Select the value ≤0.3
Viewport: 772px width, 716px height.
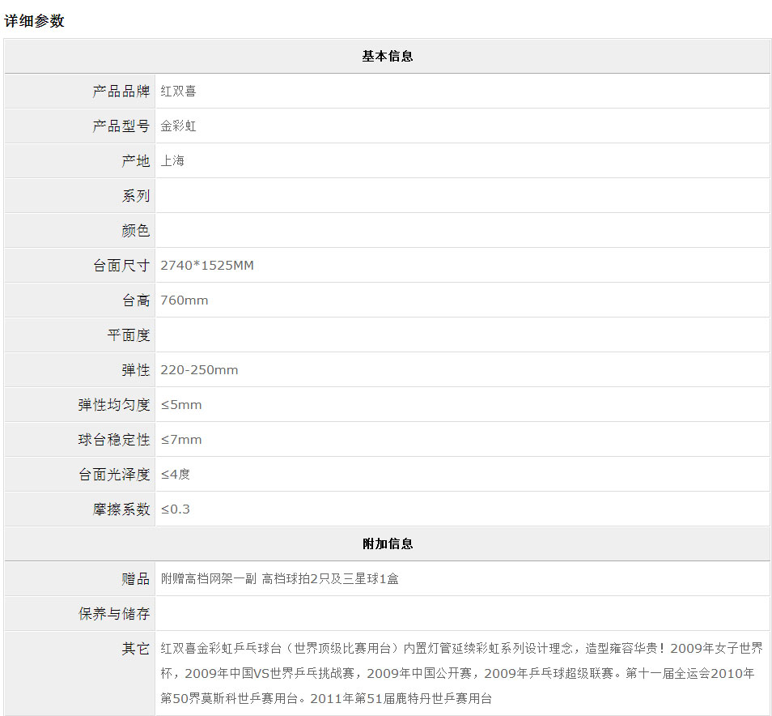[x=176, y=509]
